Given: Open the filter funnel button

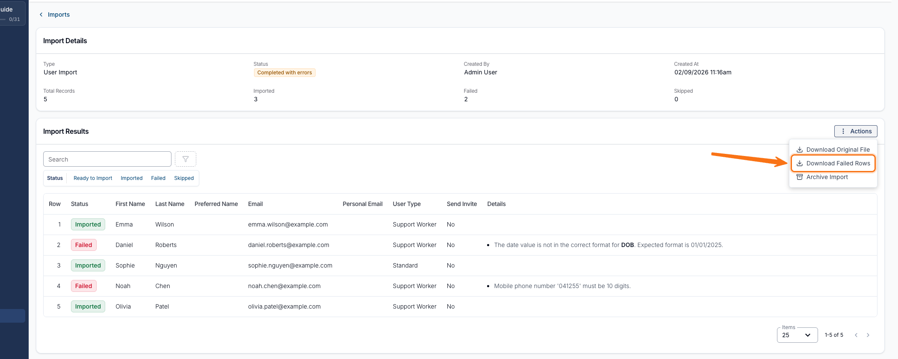Looking at the screenshot, I should point(186,159).
